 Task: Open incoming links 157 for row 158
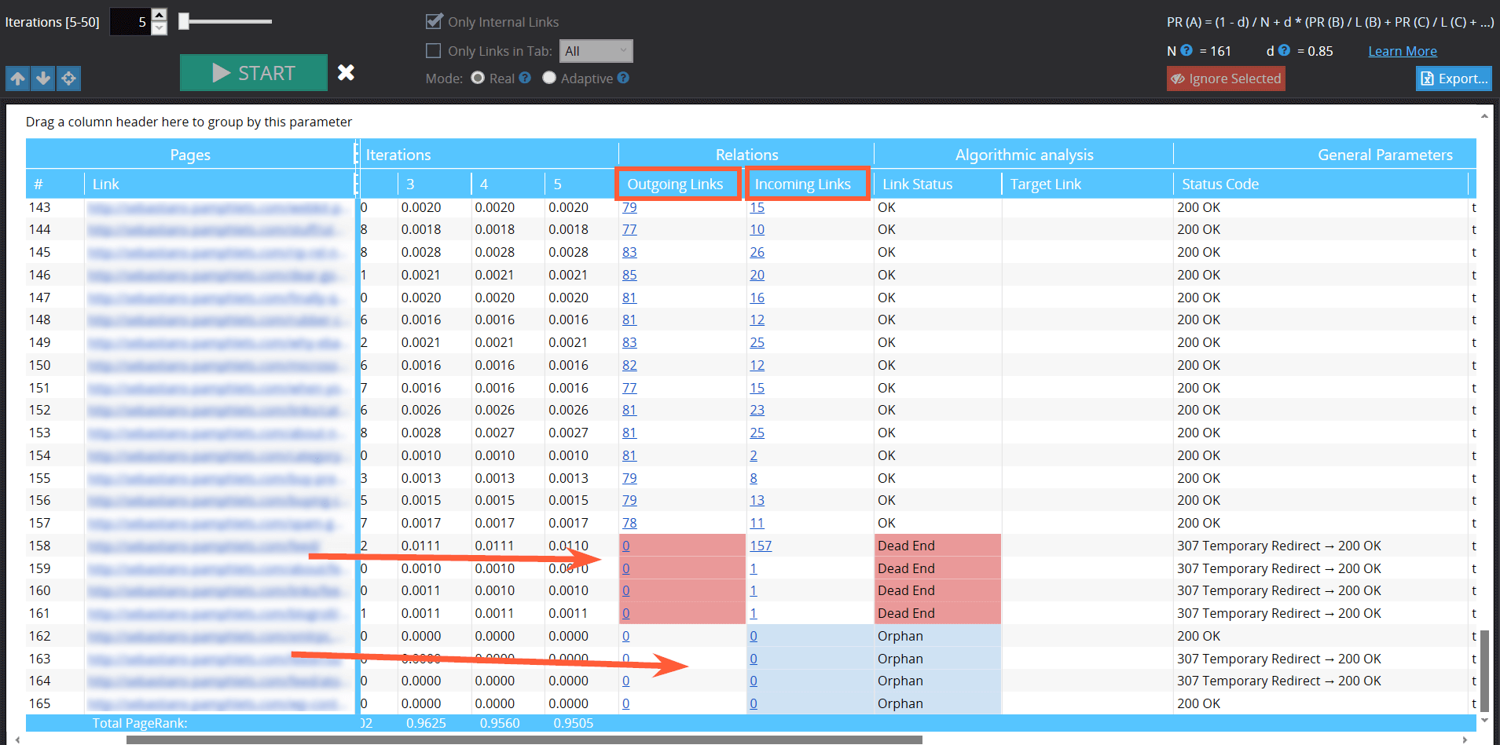coord(761,546)
